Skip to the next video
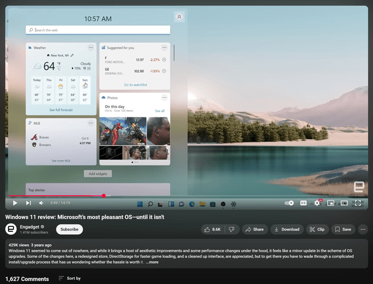The image size is (373, 284). (29, 203)
